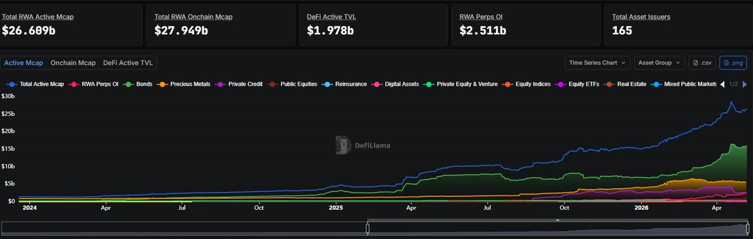This screenshot has height=239, width=753.
Task: Click the $2.511b value
Action: [483, 30]
